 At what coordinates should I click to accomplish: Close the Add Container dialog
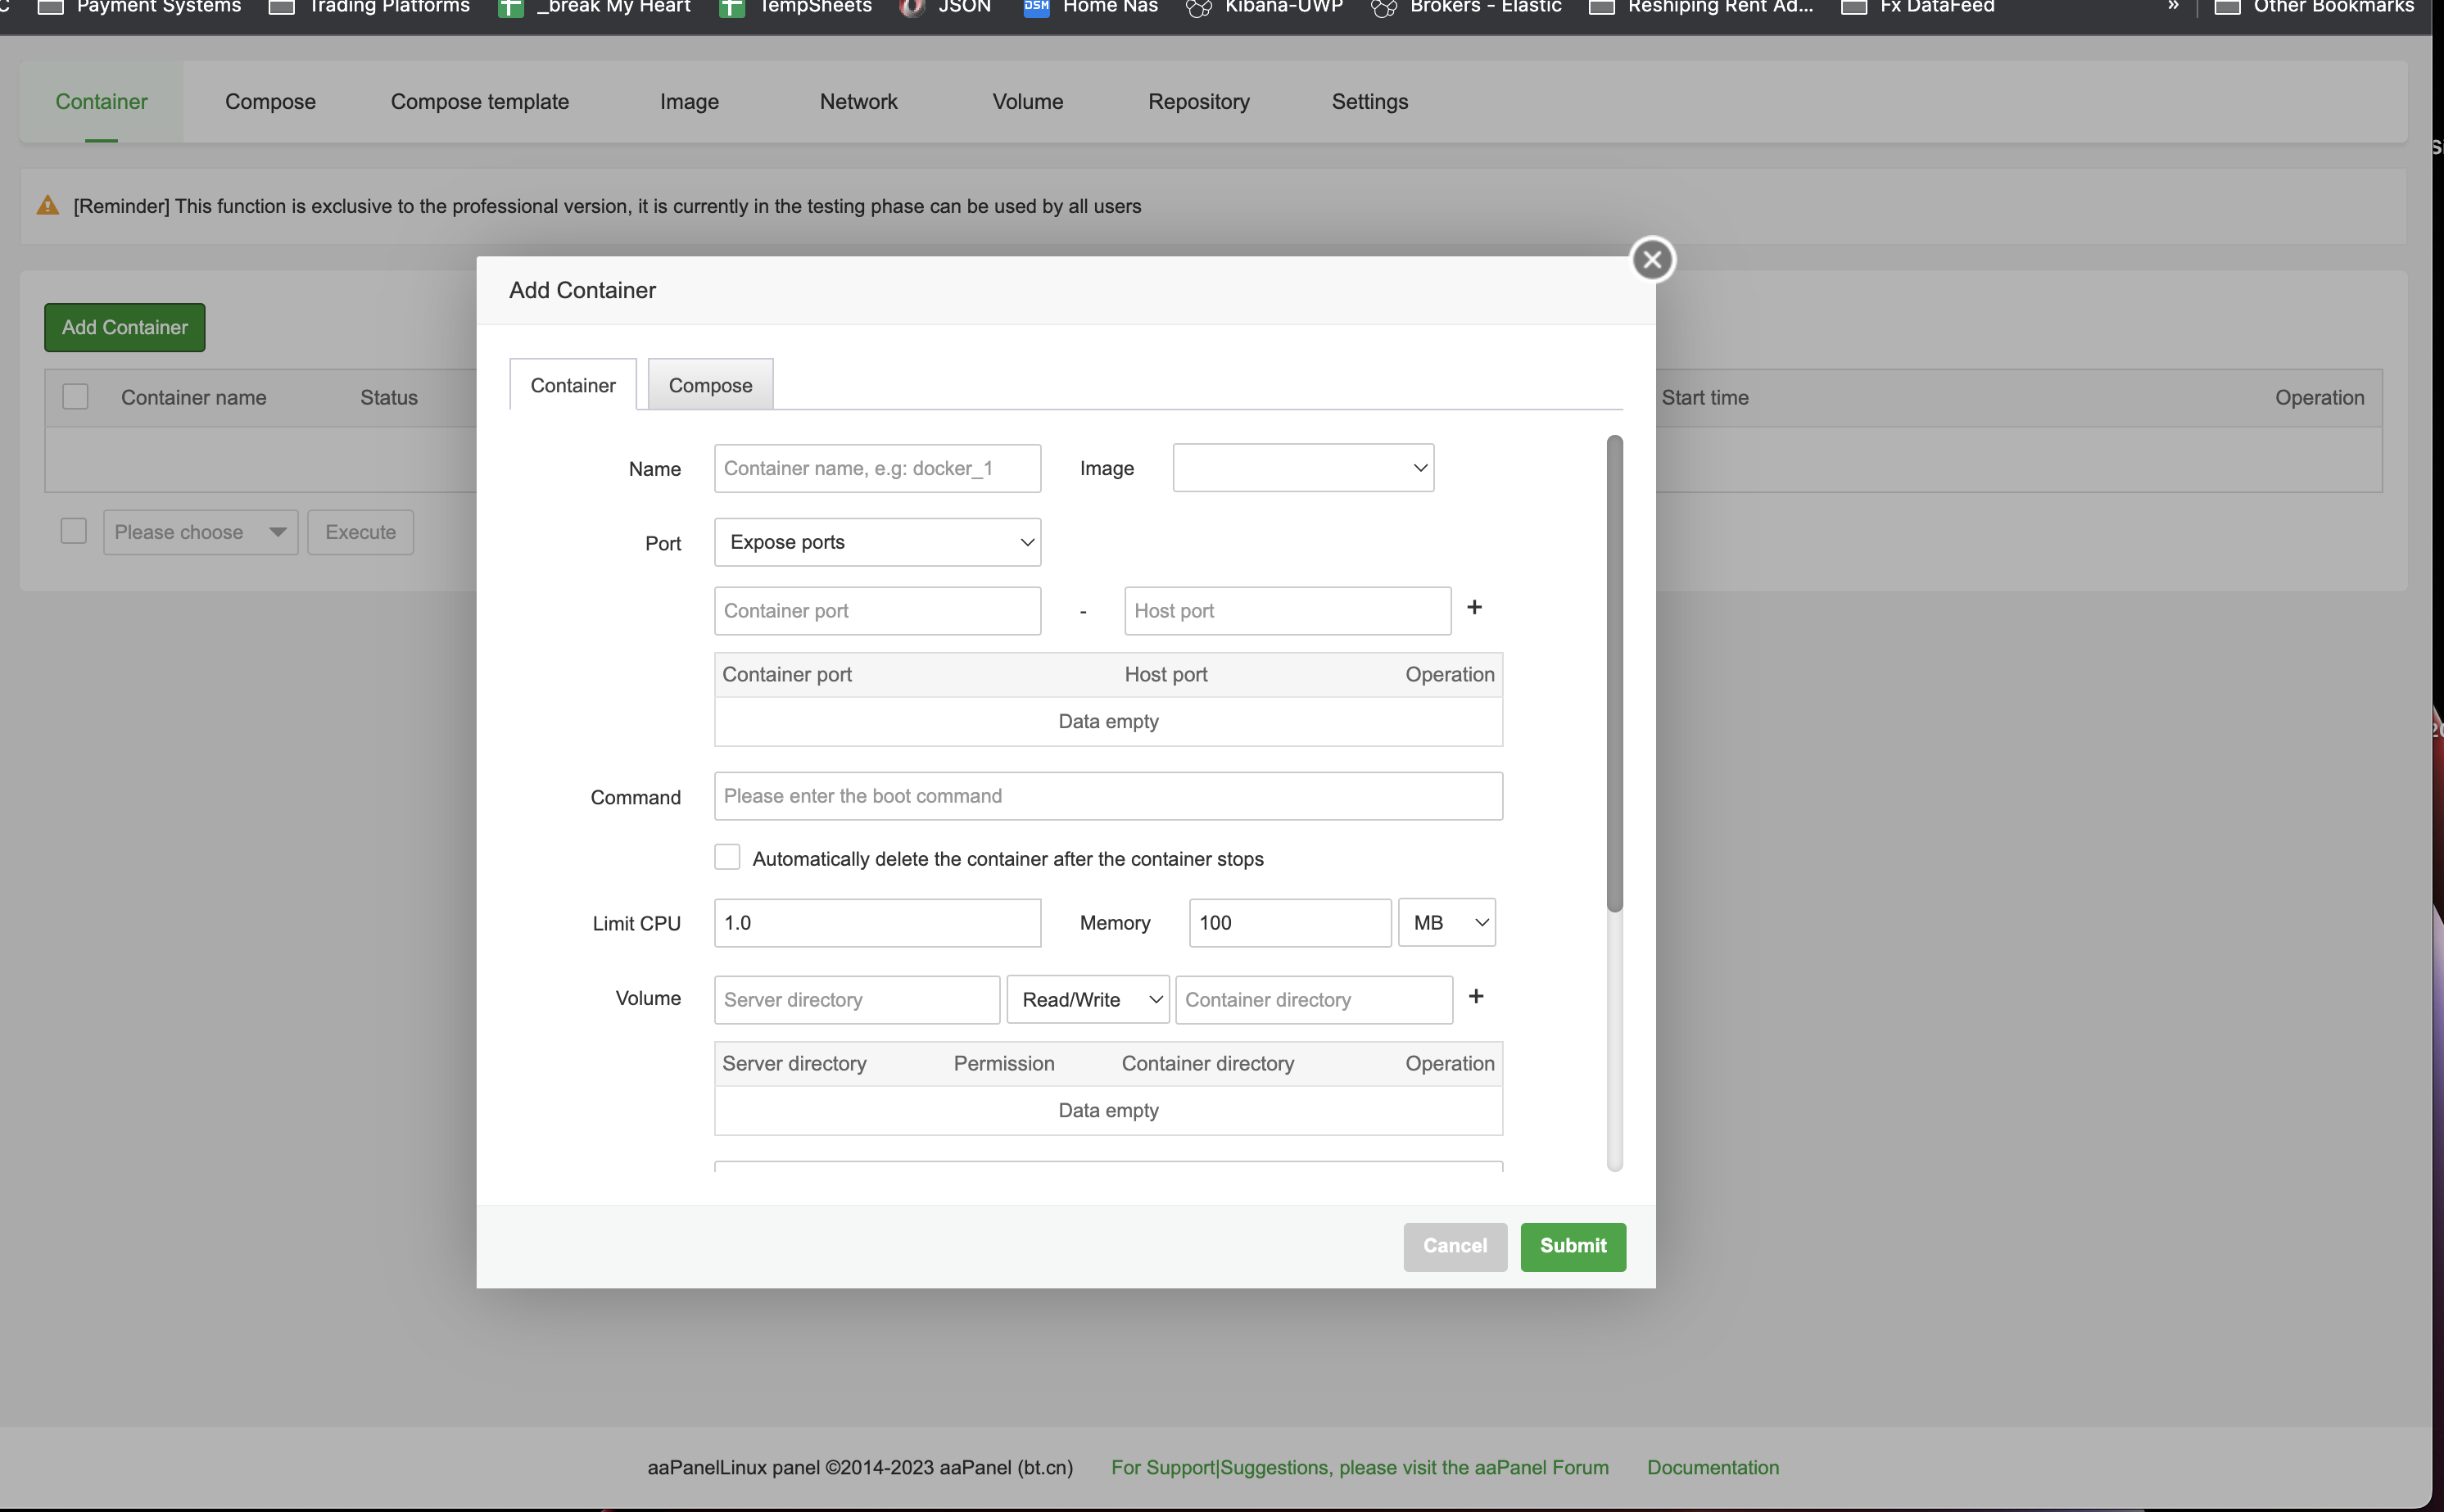(1652, 260)
